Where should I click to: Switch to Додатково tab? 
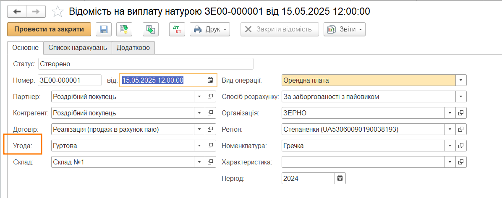(x=133, y=48)
